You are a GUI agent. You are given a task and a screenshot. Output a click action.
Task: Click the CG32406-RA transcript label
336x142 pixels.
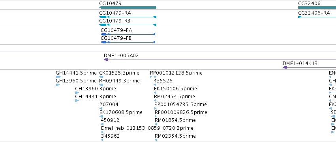tap(314, 13)
